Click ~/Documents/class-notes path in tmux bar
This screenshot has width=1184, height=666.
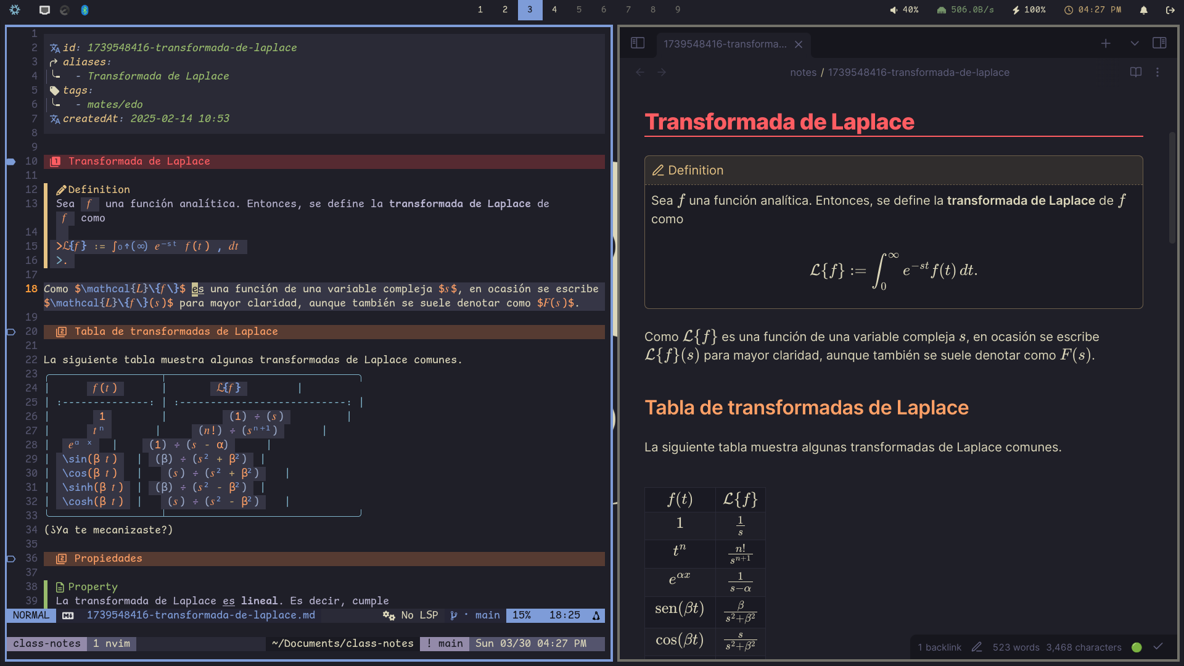coord(343,644)
